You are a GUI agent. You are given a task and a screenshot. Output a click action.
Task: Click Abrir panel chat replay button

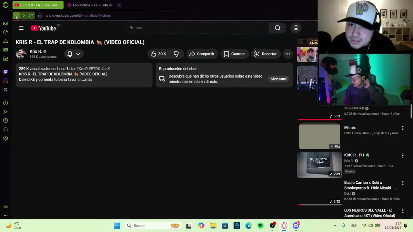tap(278, 79)
